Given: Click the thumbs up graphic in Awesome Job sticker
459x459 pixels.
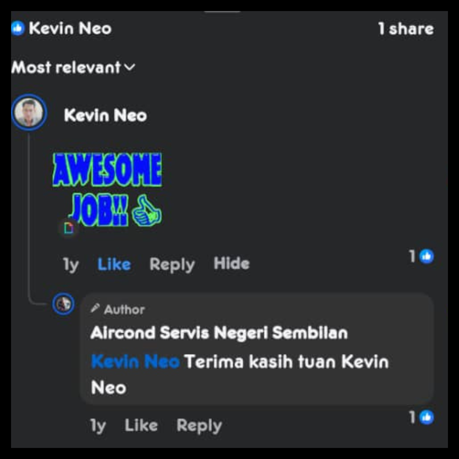Looking at the screenshot, I should 146,211.
